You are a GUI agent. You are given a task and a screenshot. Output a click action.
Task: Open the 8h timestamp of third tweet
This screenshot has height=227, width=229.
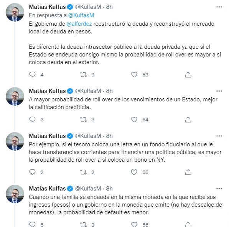click(x=109, y=136)
